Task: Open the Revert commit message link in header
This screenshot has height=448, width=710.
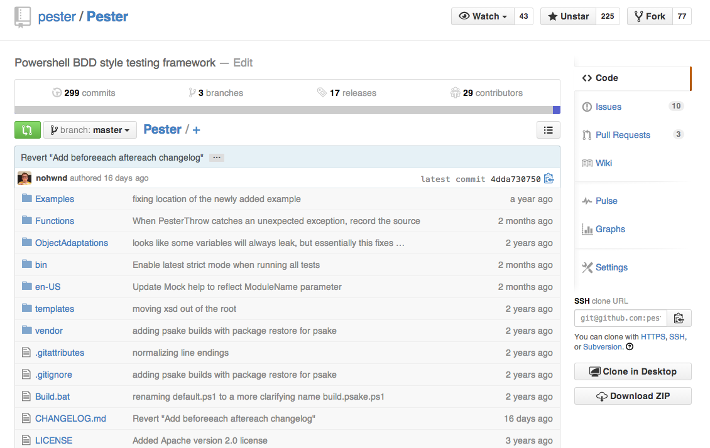Action: tap(112, 157)
